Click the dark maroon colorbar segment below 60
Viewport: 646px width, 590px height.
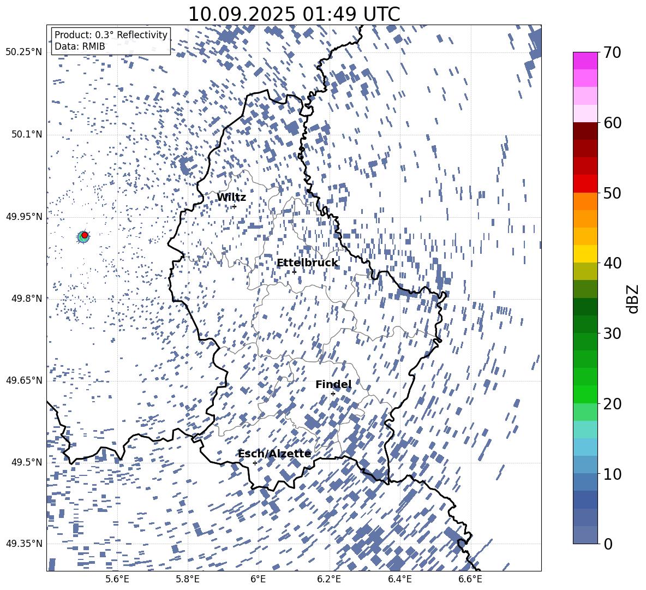point(585,131)
